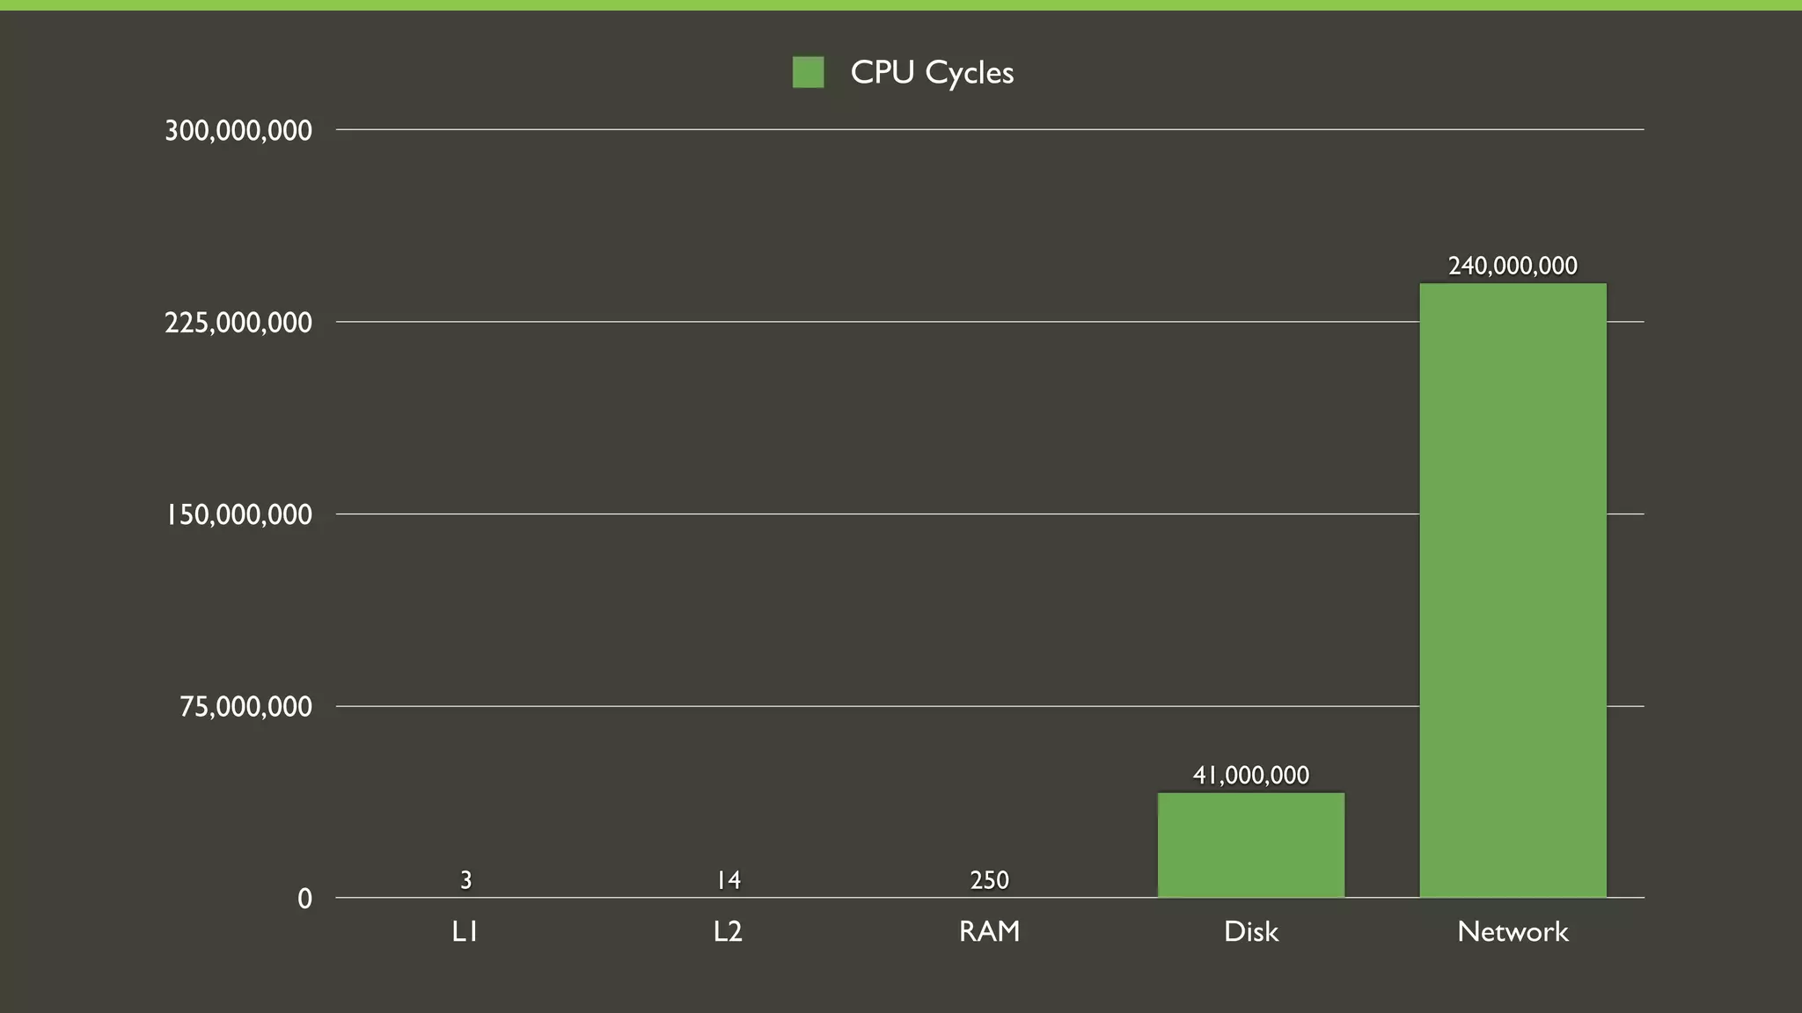
Task: Select the Disk category axis label
Action: (x=1250, y=931)
